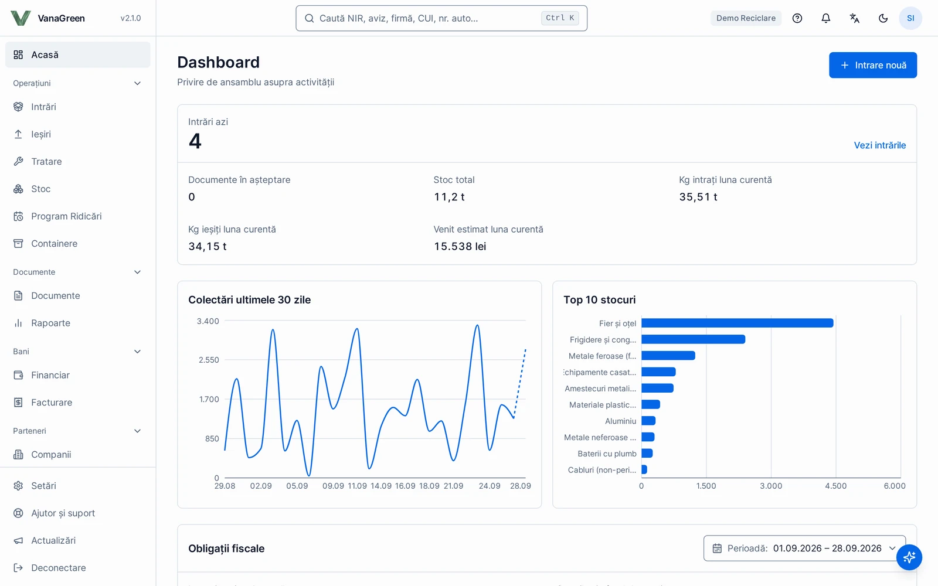Image resolution: width=938 pixels, height=586 pixels.
Task: Click the Stoc boxes icon
Action: coord(18,189)
